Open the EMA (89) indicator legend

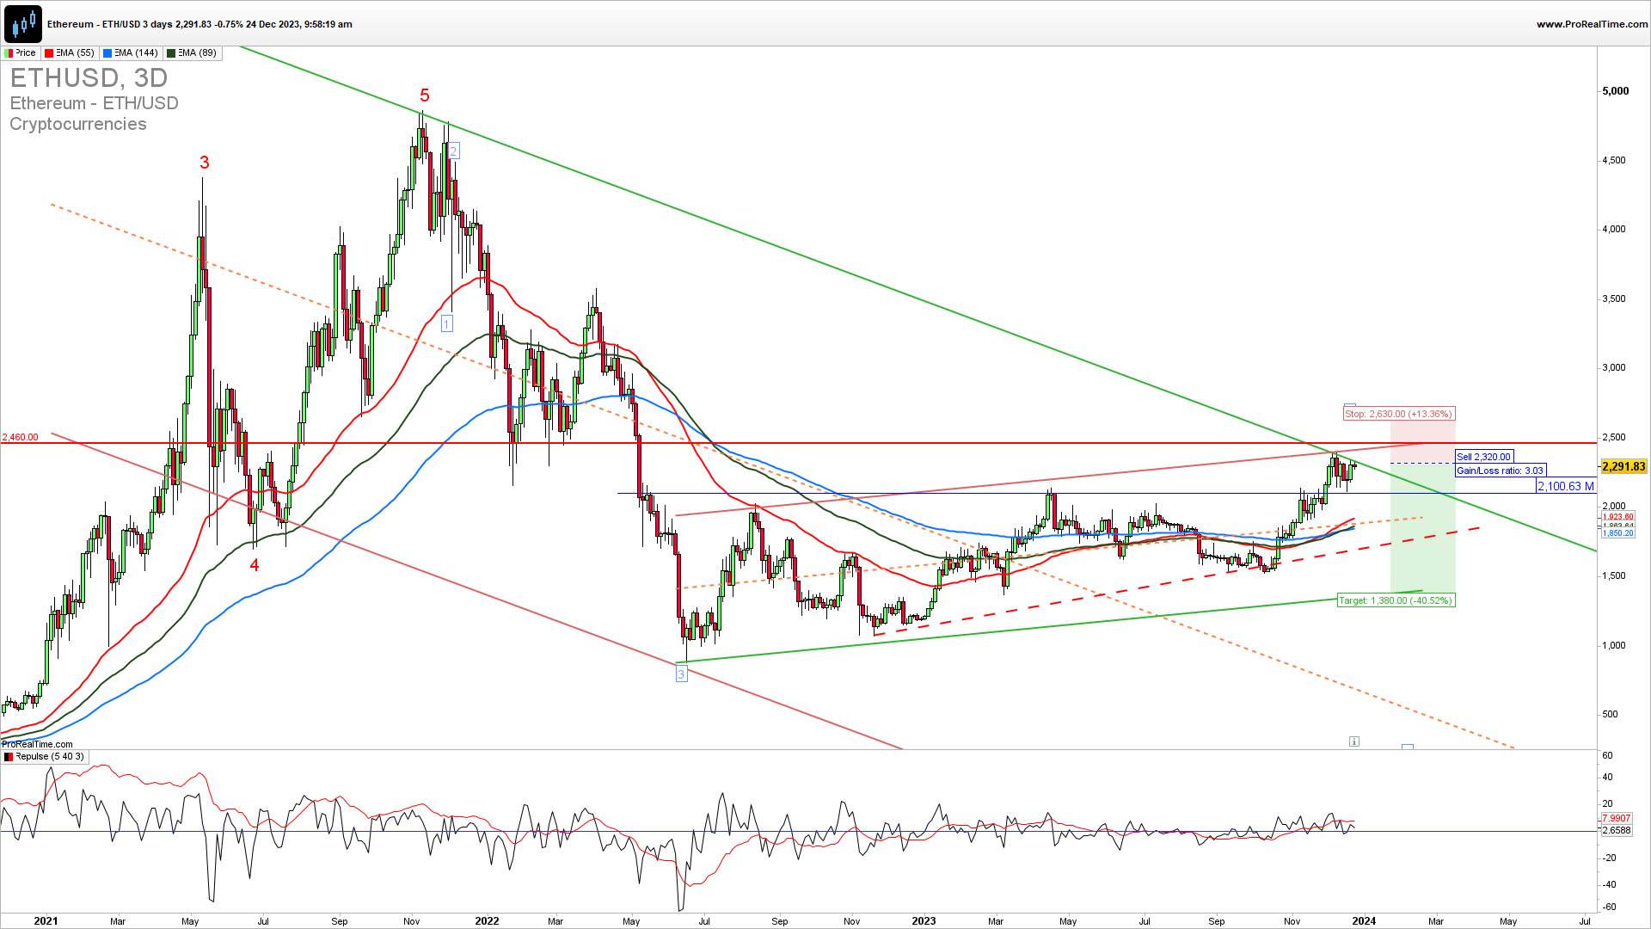point(192,53)
